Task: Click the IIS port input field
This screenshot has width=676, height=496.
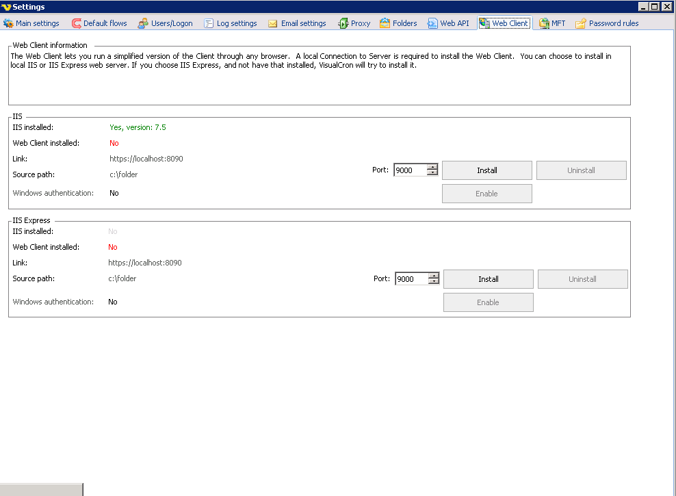Action: click(411, 170)
